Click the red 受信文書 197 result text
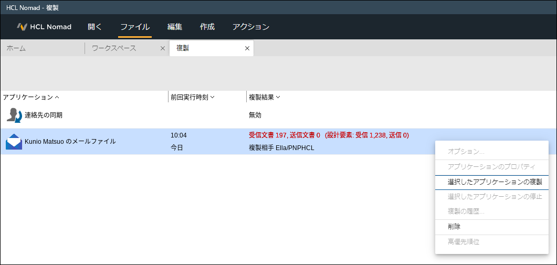Screen dimensions: 557x265 329,135
